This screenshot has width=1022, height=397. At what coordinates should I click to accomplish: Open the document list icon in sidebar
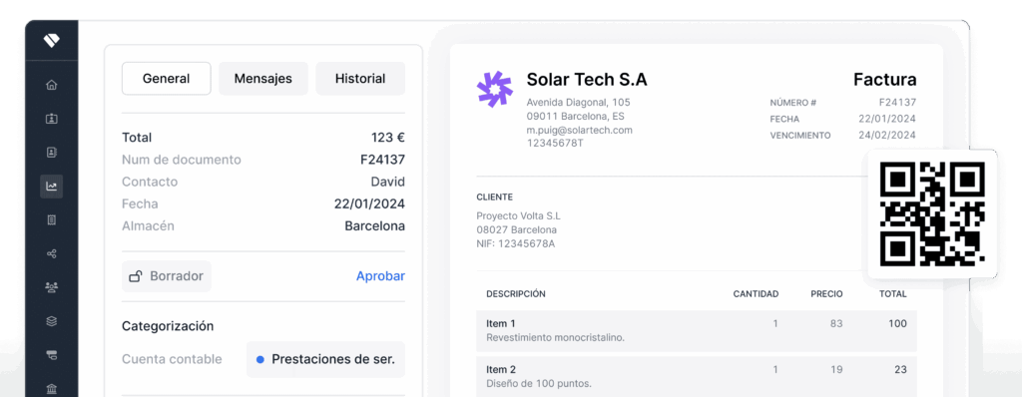pyautogui.click(x=52, y=220)
